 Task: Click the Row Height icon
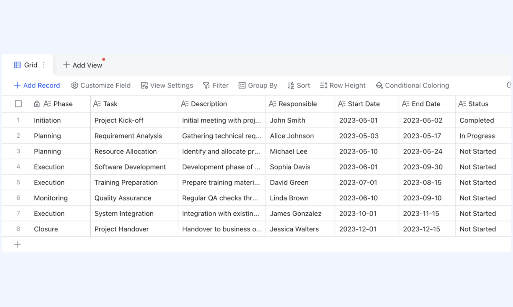[x=324, y=85]
